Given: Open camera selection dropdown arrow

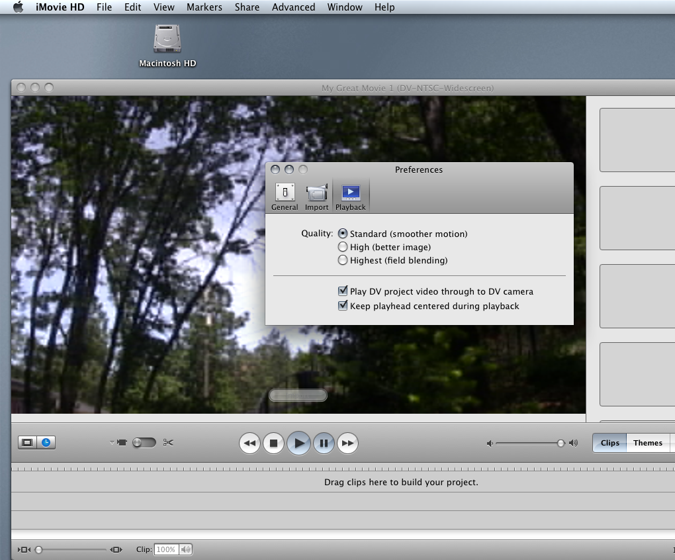Looking at the screenshot, I should pos(112,442).
